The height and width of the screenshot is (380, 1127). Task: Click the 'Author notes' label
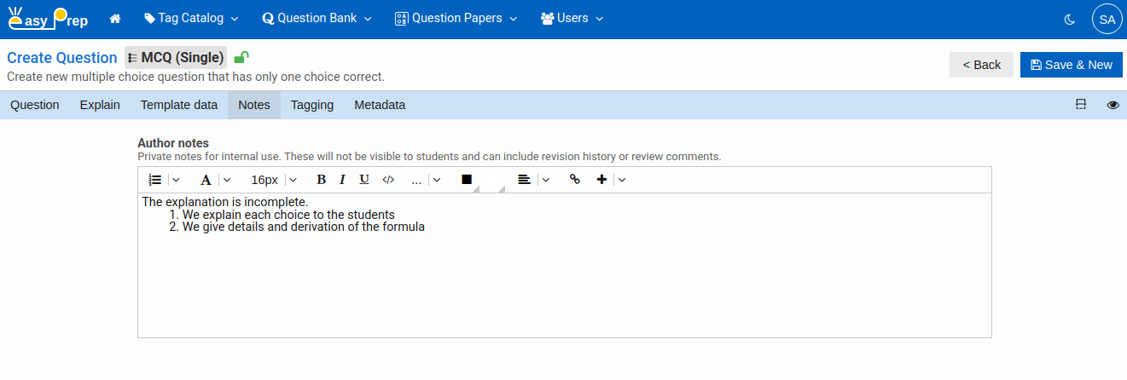pos(173,143)
